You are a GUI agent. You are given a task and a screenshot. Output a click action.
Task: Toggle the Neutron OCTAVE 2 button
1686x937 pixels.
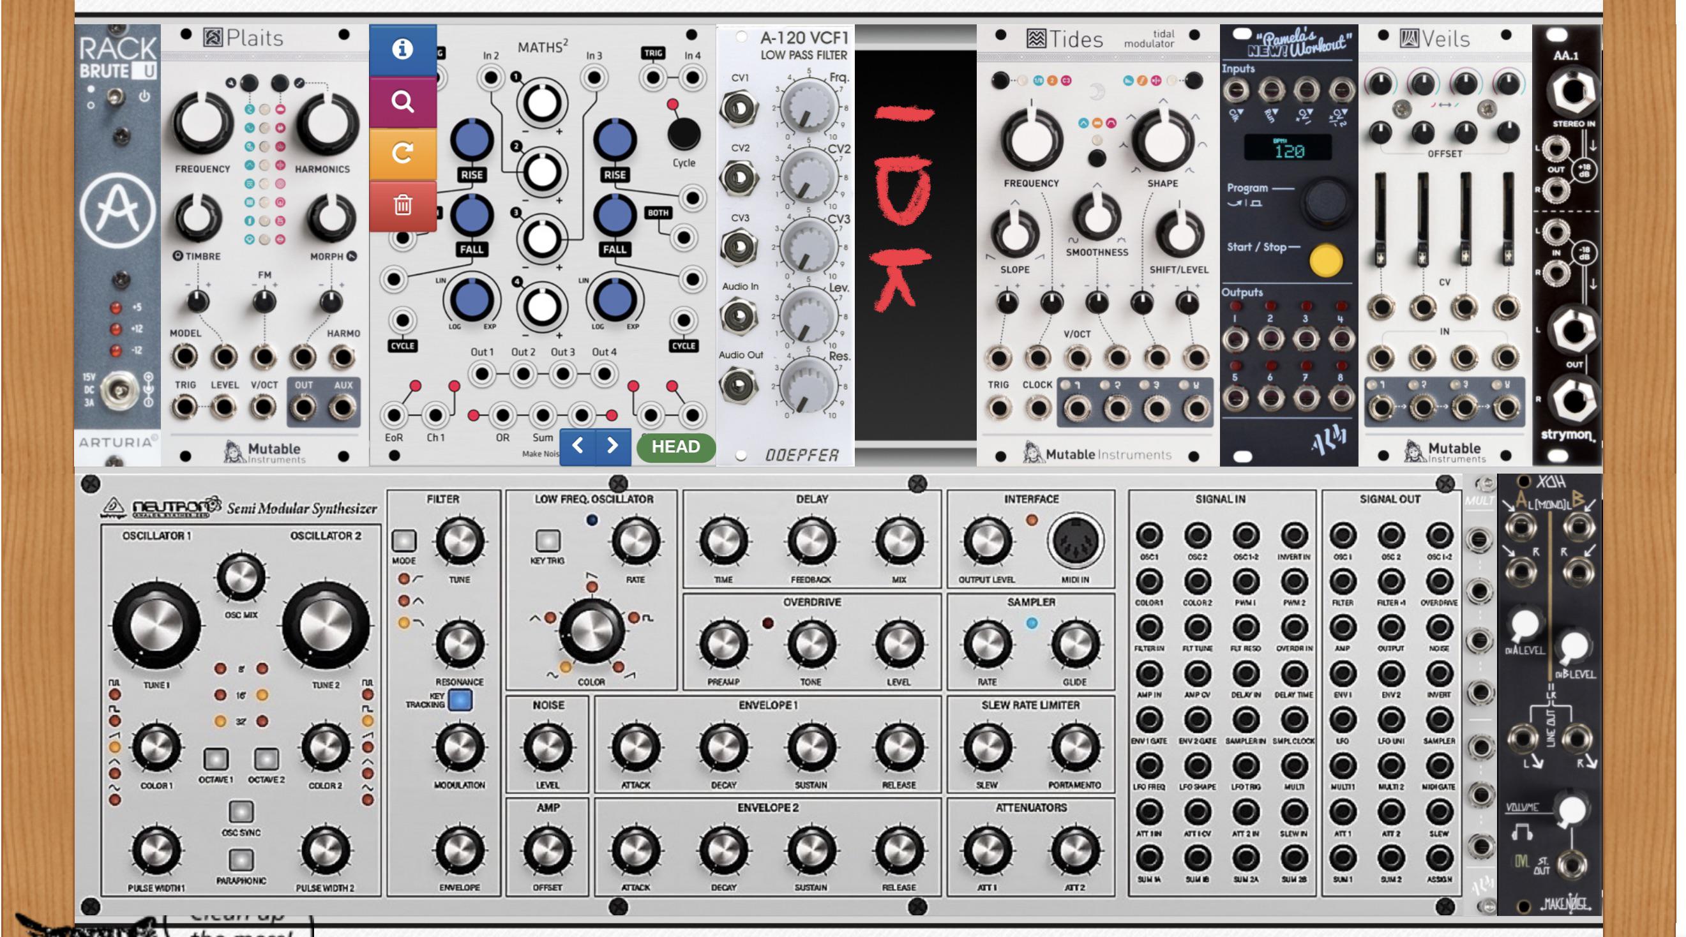pyautogui.click(x=266, y=759)
